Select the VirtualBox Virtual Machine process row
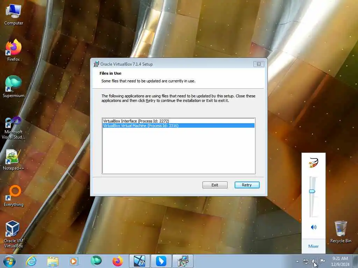 [x=179, y=126]
